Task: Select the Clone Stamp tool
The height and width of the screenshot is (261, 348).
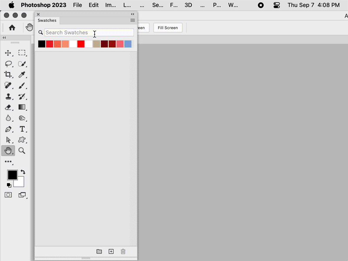Action: point(8,96)
